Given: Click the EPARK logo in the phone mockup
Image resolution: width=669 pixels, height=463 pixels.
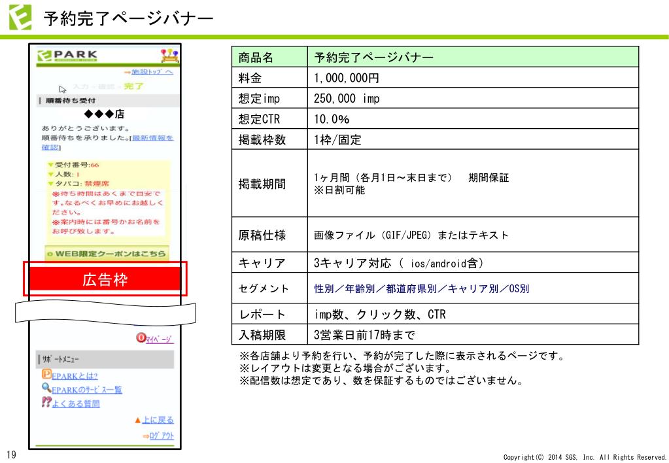Looking at the screenshot, I should tap(67, 56).
